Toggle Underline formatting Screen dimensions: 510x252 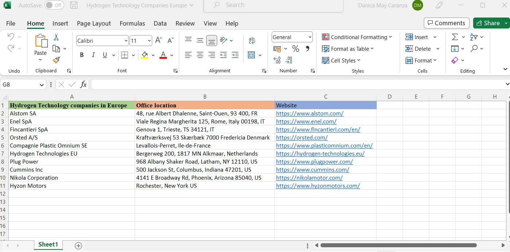[105, 55]
